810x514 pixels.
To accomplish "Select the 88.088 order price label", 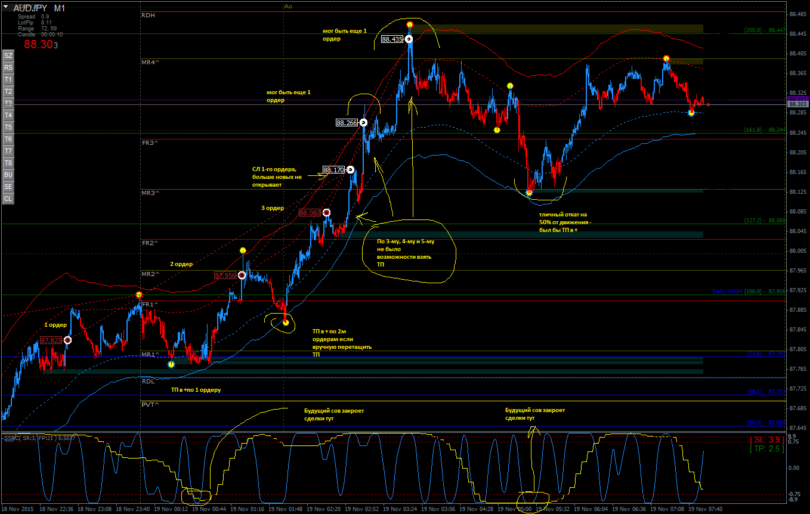I will (x=310, y=213).
